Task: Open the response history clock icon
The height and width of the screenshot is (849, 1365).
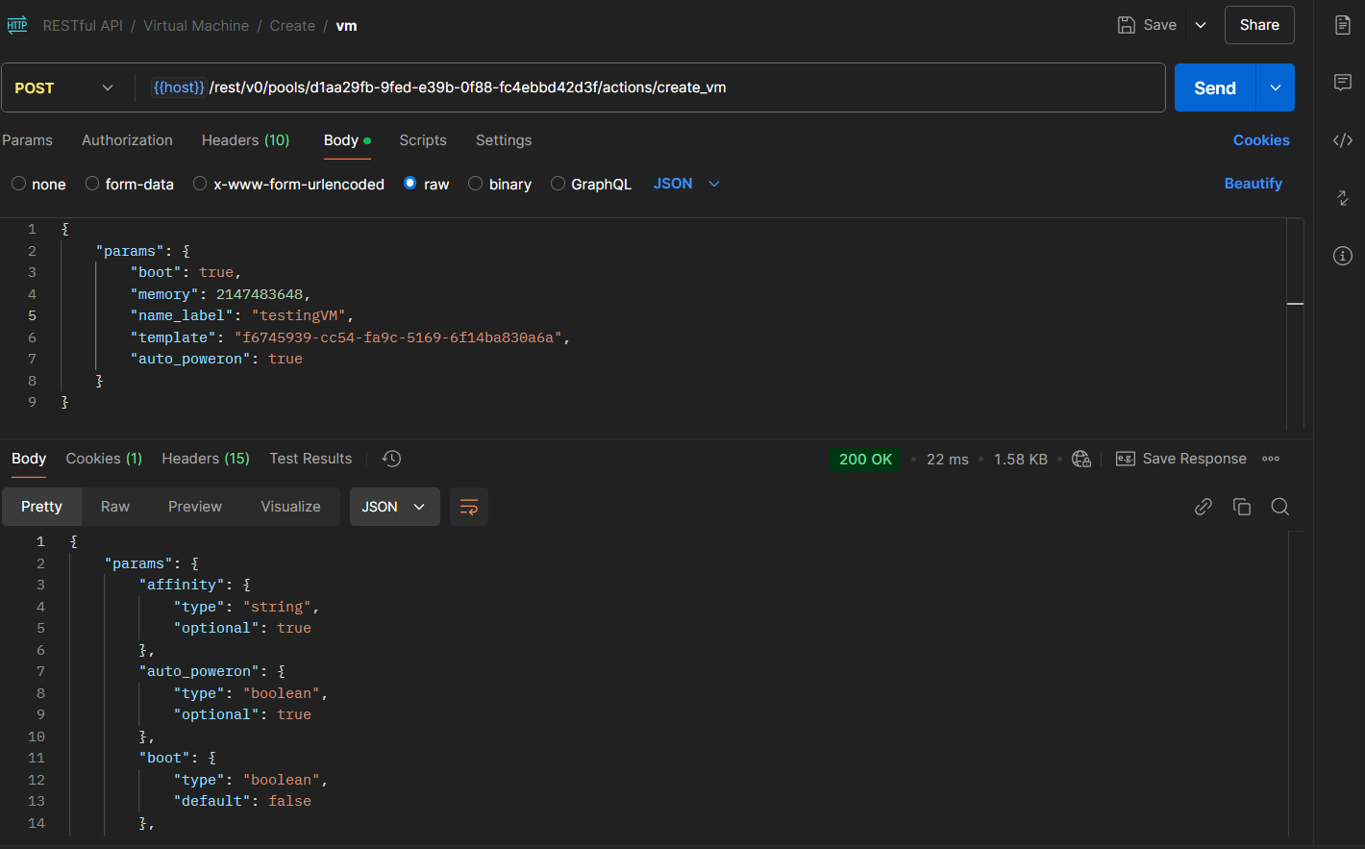Action: pyautogui.click(x=391, y=459)
